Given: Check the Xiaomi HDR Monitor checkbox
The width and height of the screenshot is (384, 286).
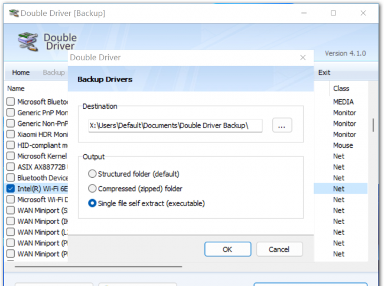Looking at the screenshot, I should [11, 134].
